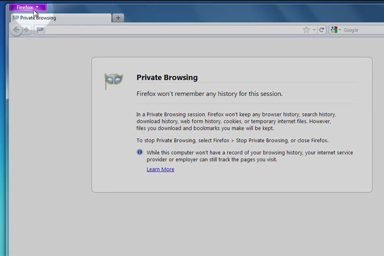Click the "While this computer won't have" notice text
384x256 pixels.
click(250, 156)
